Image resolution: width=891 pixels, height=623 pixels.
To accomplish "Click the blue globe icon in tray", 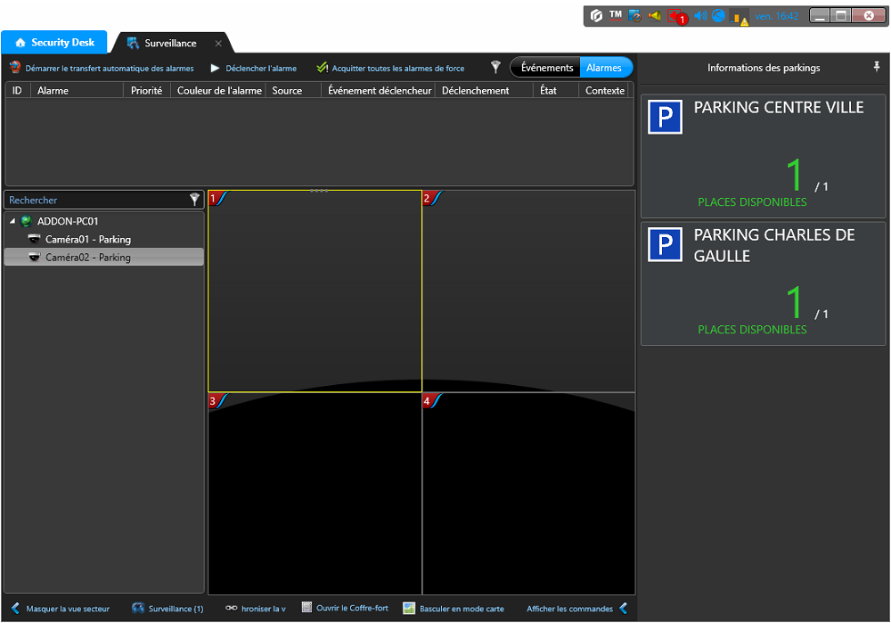I will [x=718, y=16].
